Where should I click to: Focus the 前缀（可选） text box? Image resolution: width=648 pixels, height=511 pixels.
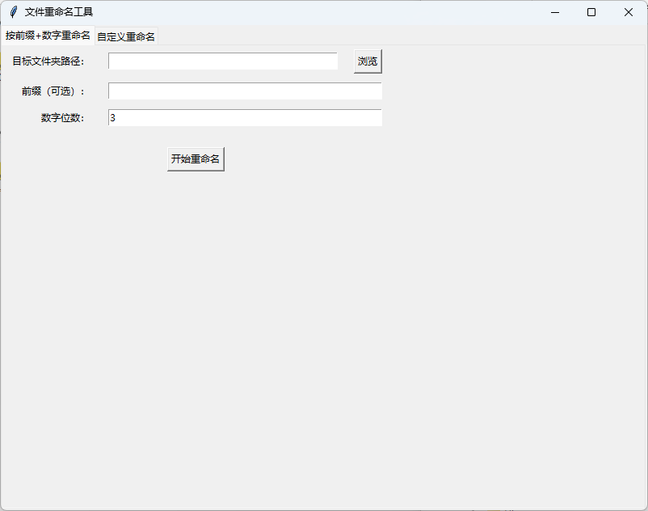(x=245, y=91)
